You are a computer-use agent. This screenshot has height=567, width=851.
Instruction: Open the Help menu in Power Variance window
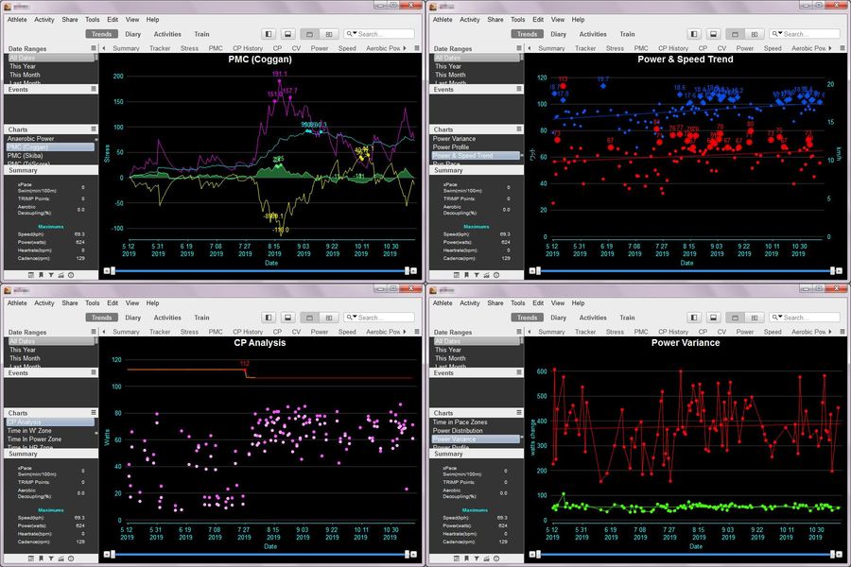pos(578,302)
